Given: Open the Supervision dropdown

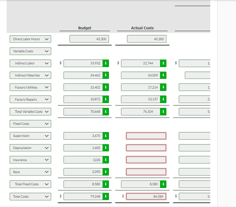Looking at the screenshot, I should click(x=30, y=136).
